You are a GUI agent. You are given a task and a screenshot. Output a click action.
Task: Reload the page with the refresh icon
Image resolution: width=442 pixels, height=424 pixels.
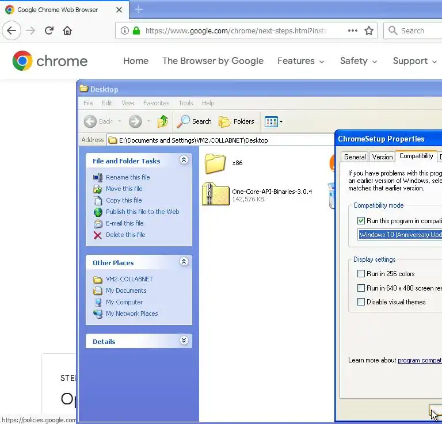pos(49,30)
